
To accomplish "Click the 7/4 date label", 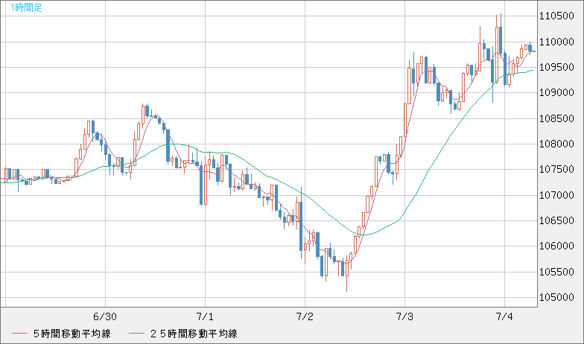I will (504, 317).
